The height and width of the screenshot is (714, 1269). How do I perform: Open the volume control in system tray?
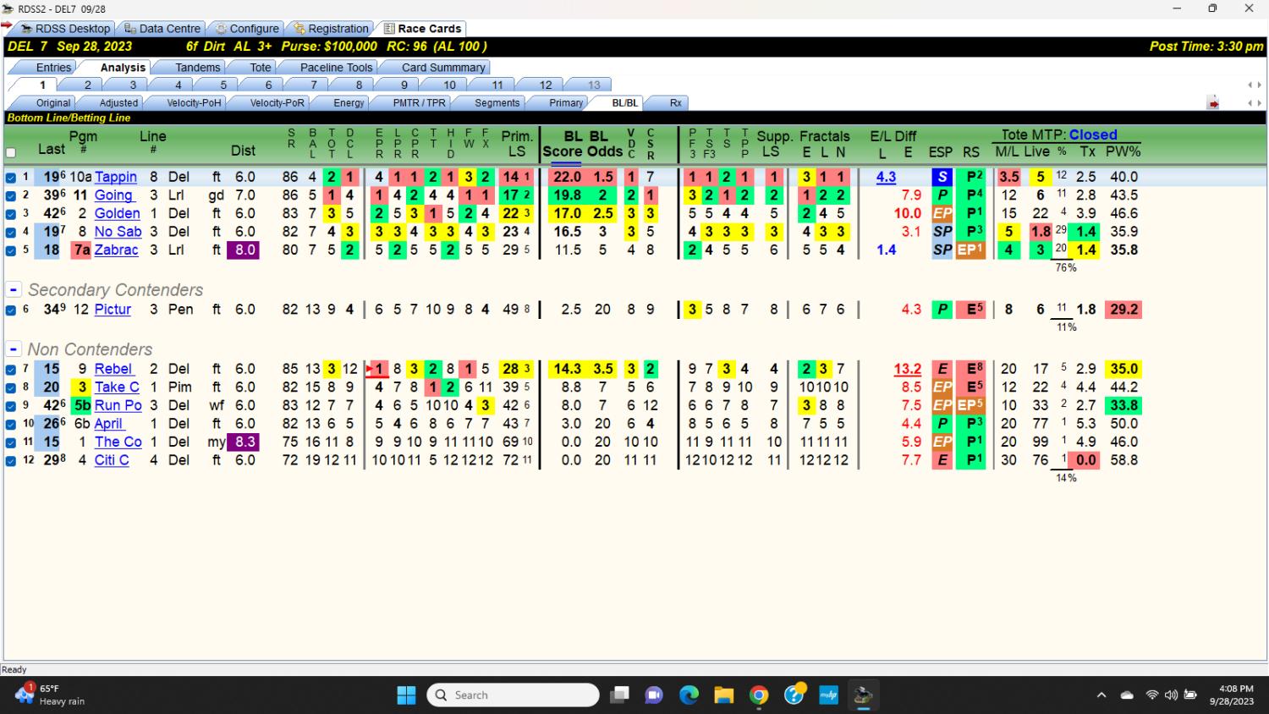(1171, 695)
